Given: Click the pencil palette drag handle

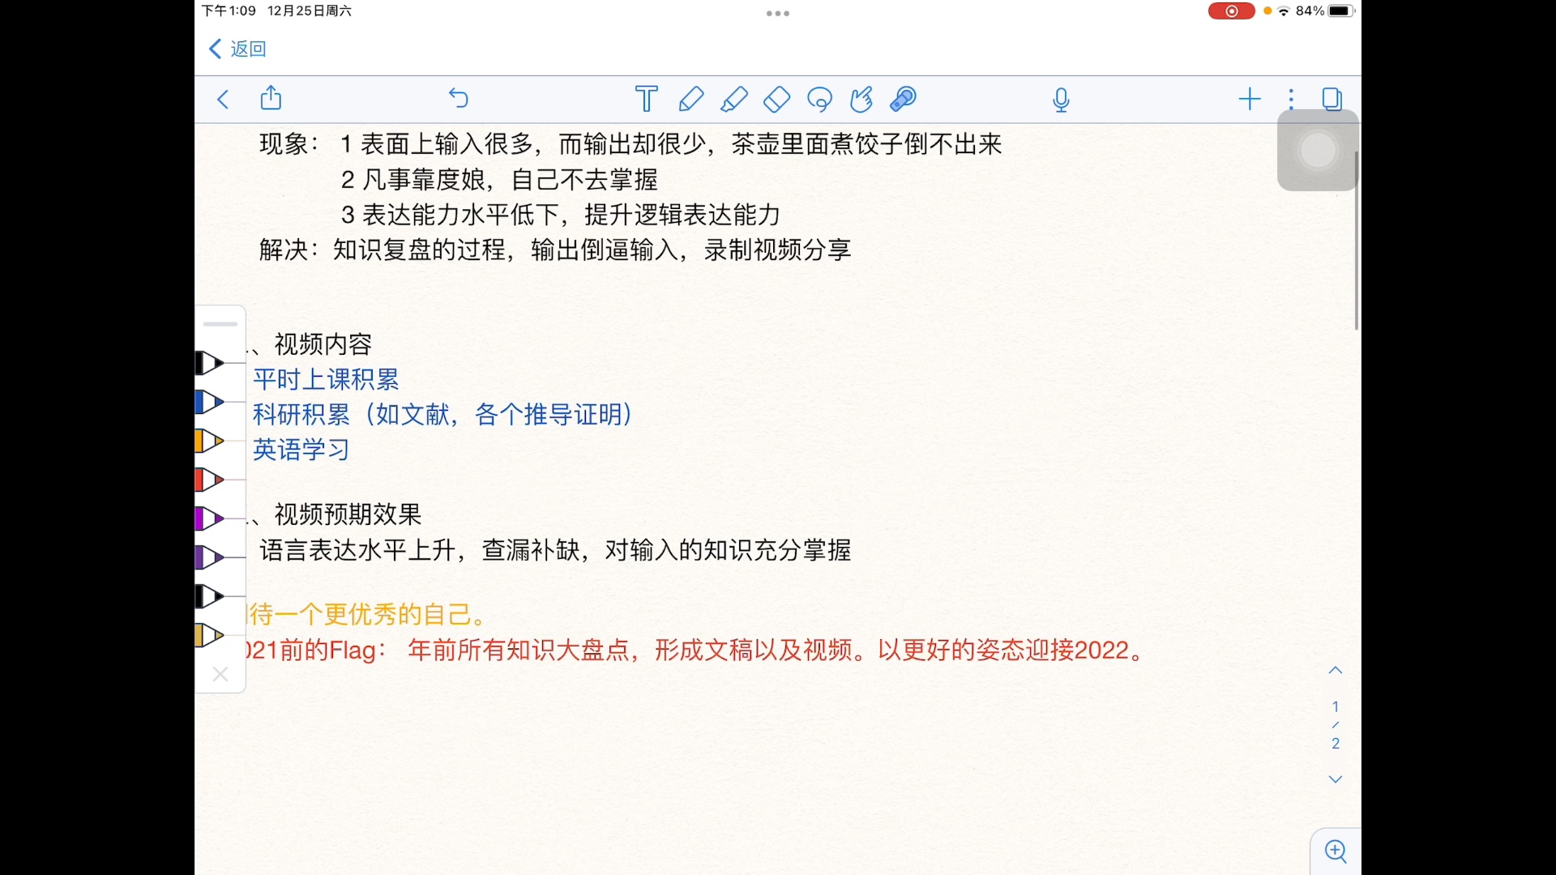Looking at the screenshot, I should click(x=220, y=323).
